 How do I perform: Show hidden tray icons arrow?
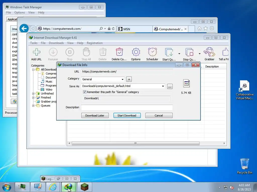tap(219, 187)
